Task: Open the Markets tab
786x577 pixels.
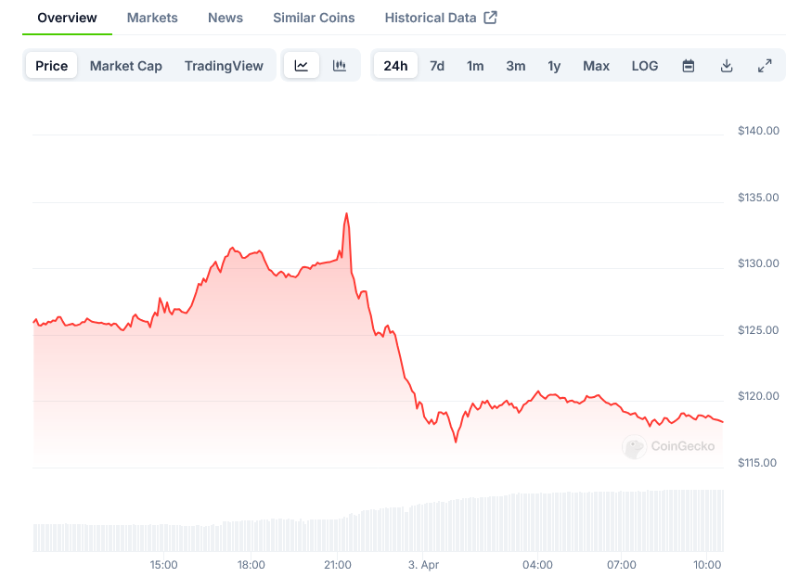Action: pos(152,18)
